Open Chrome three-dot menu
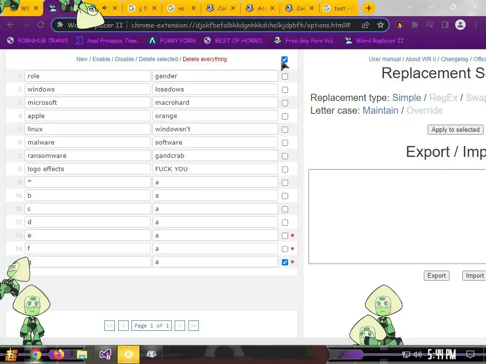This screenshot has width=486, height=364. [x=476, y=25]
